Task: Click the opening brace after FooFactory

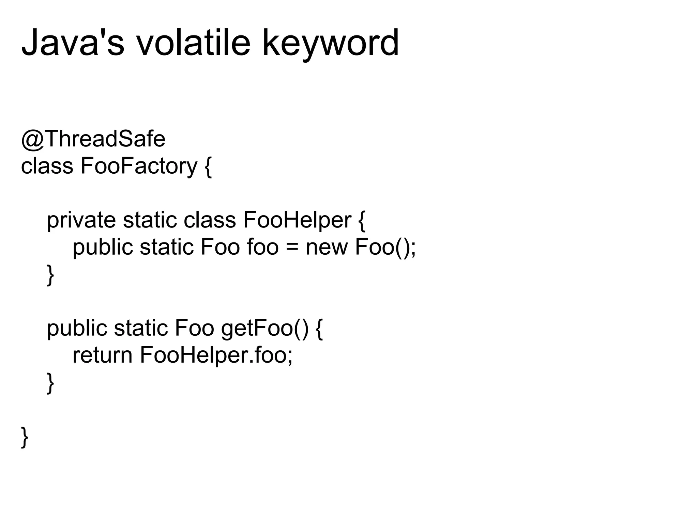Action: pos(208,167)
